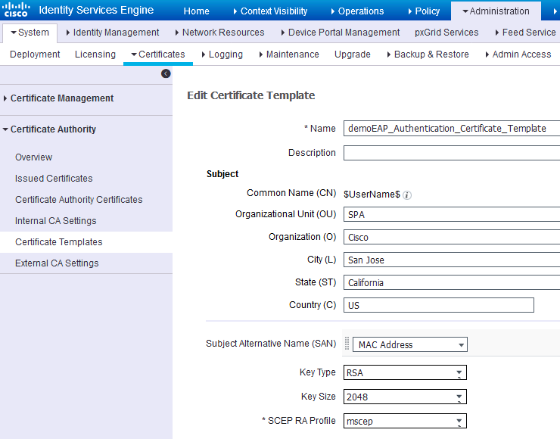Click the Subject section label

[x=222, y=174]
